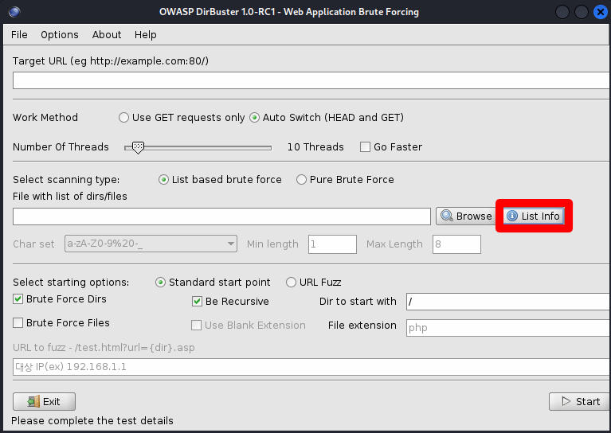Viewport: 611px width, 433px height.
Task: Click the Target URL input field
Action: [x=311, y=80]
